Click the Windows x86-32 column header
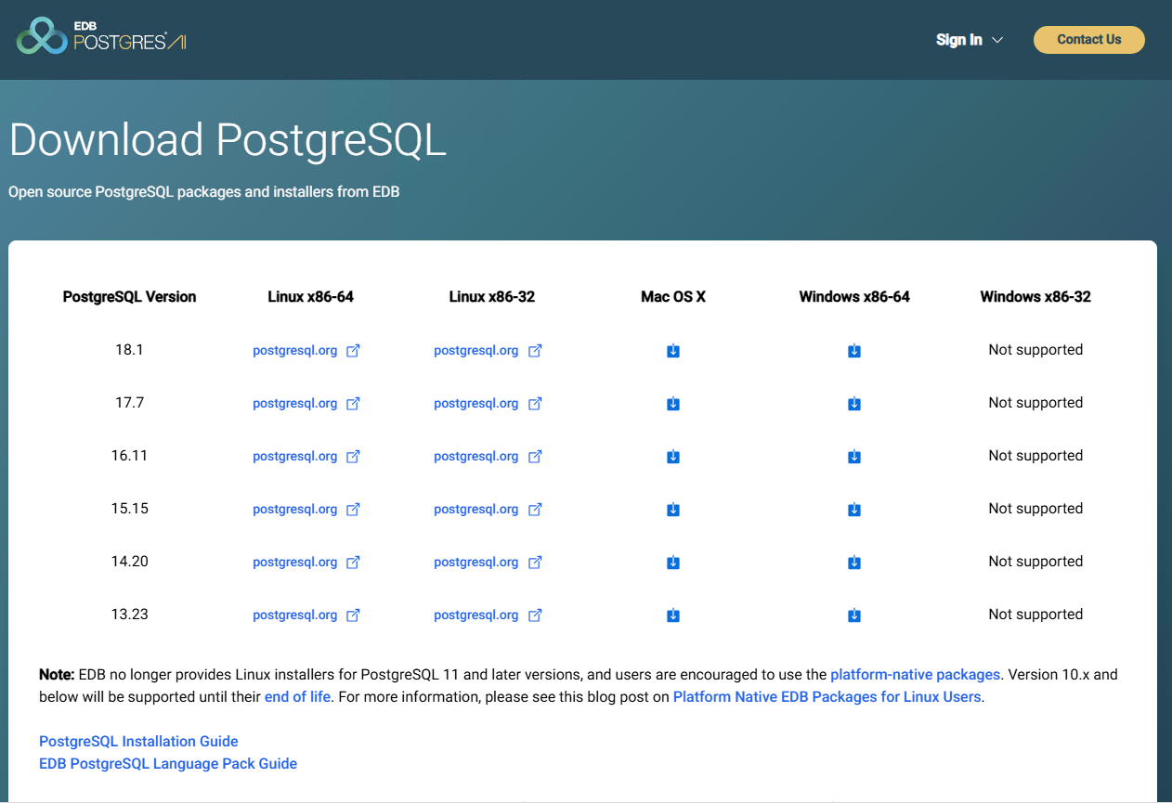Image resolution: width=1172 pixels, height=803 pixels. pyautogui.click(x=1035, y=297)
